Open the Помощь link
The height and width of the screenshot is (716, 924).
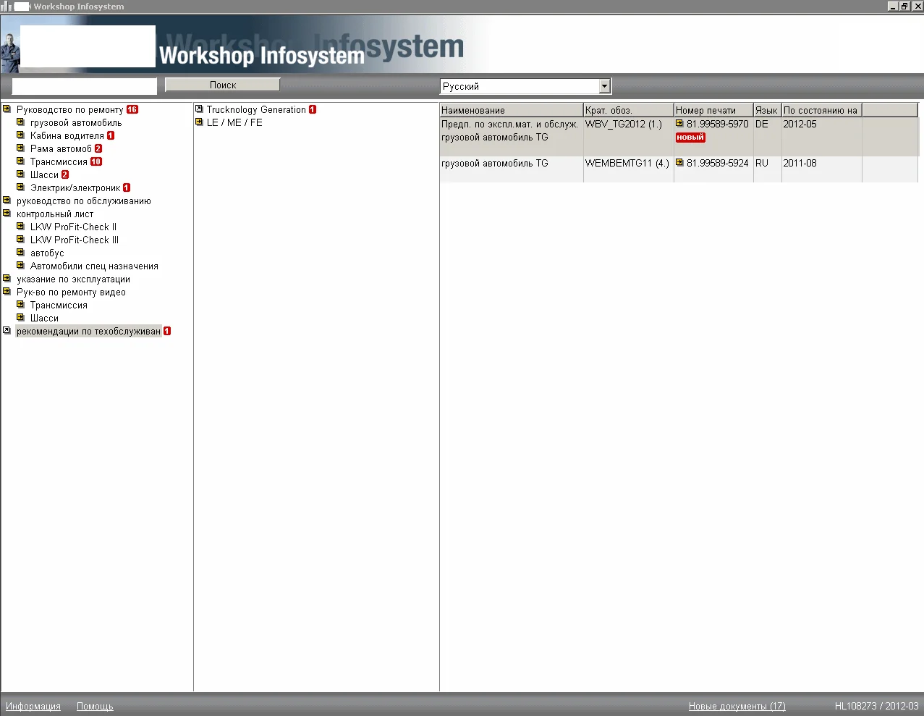click(95, 707)
